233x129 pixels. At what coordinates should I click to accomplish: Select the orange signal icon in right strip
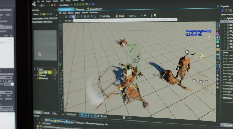coord(217,50)
